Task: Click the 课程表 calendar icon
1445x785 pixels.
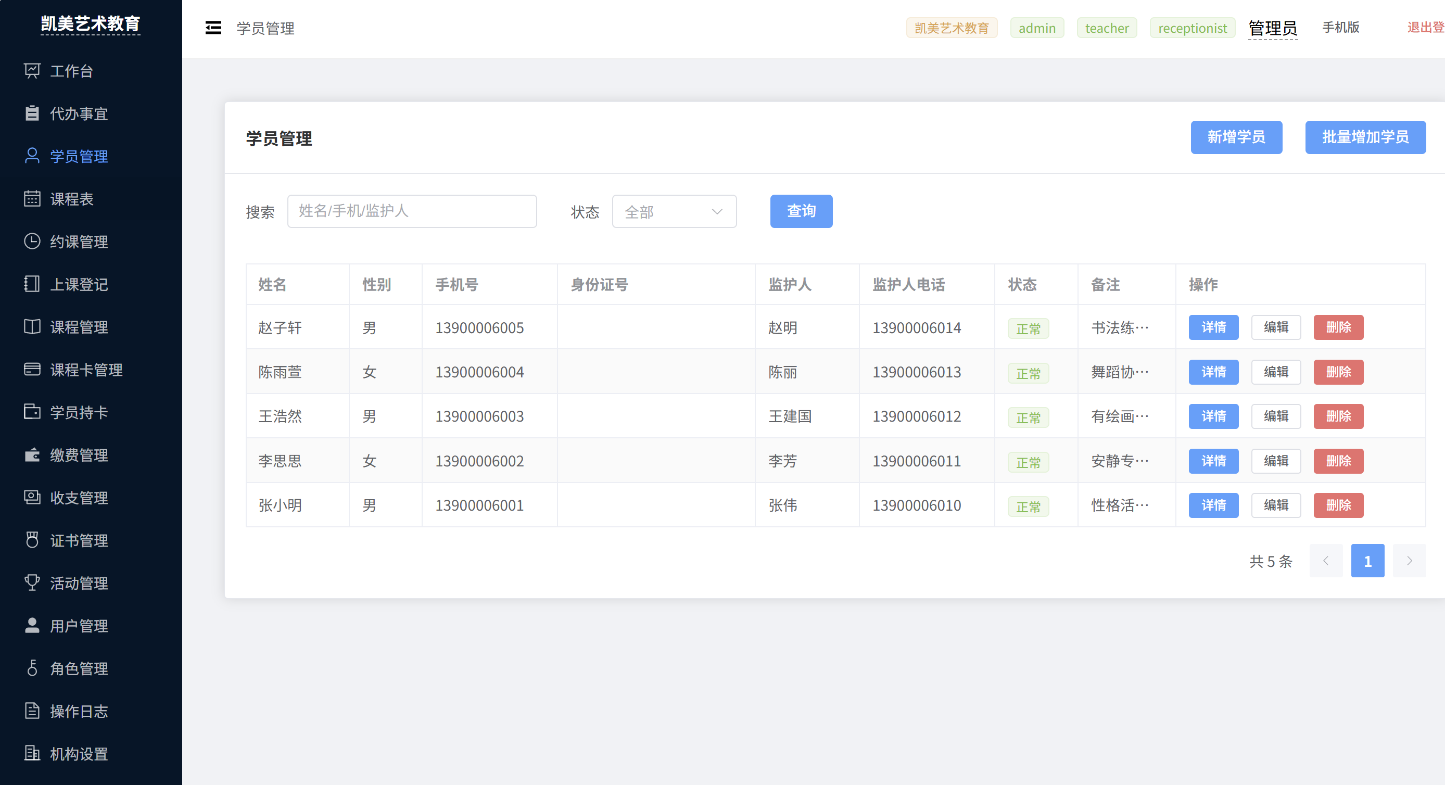Action: pyautogui.click(x=32, y=199)
